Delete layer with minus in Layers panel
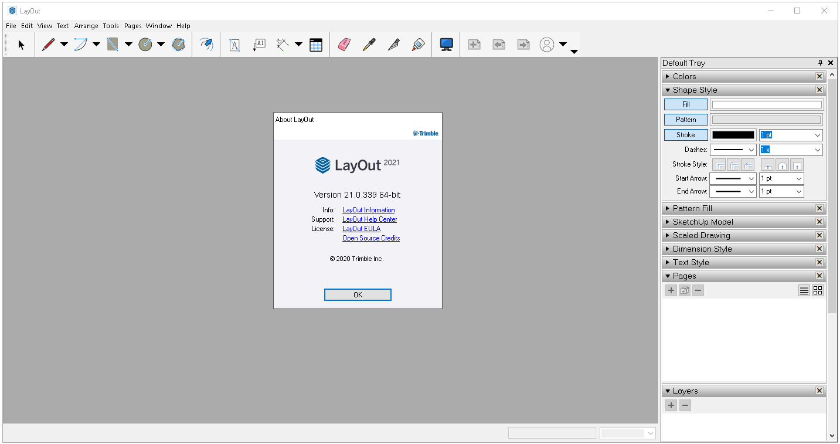The image size is (840, 444). [685, 405]
